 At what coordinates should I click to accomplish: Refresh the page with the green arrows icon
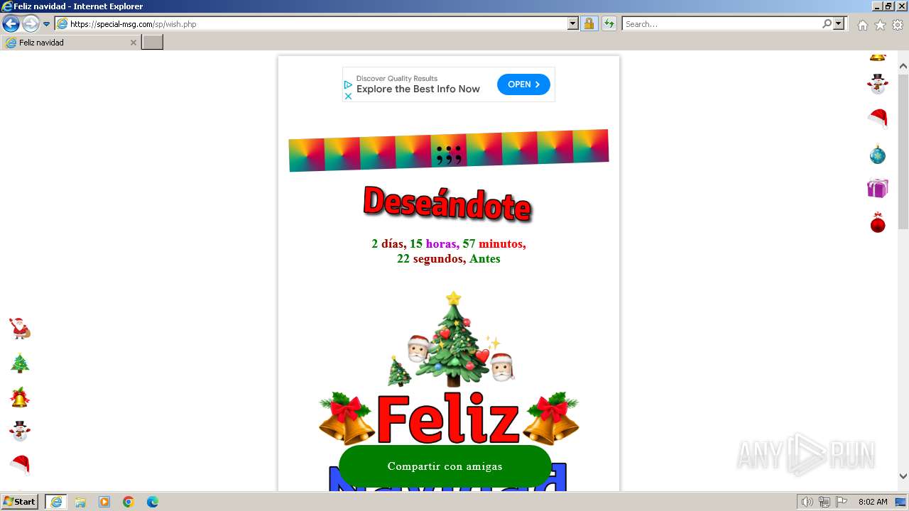(x=609, y=23)
